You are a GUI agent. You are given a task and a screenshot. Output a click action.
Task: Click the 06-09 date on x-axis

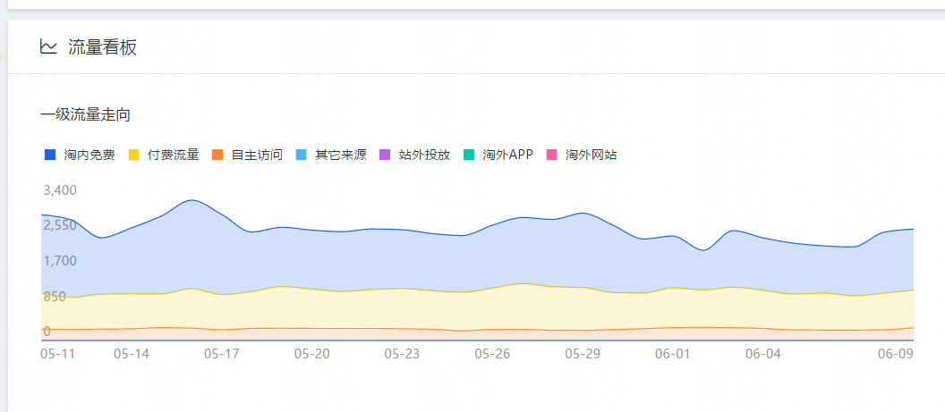click(895, 354)
